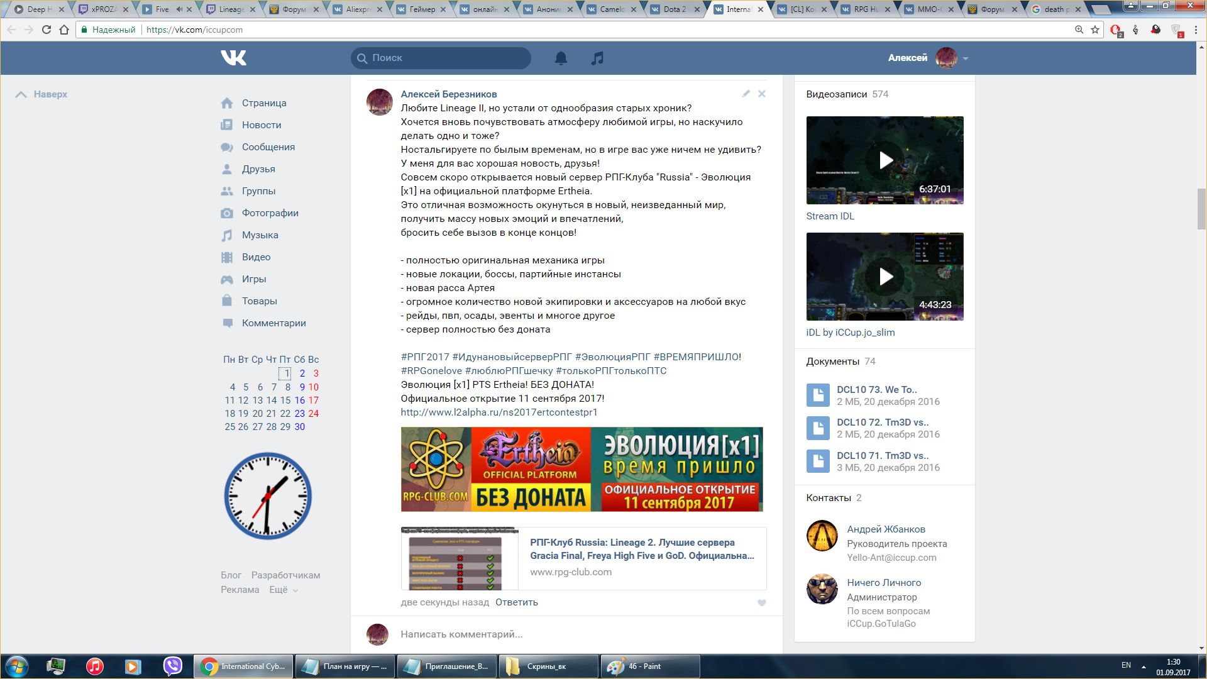This screenshot has width=1207, height=679.
Task: Open the l2alpha.ru link in post
Action: coord(499,412)
